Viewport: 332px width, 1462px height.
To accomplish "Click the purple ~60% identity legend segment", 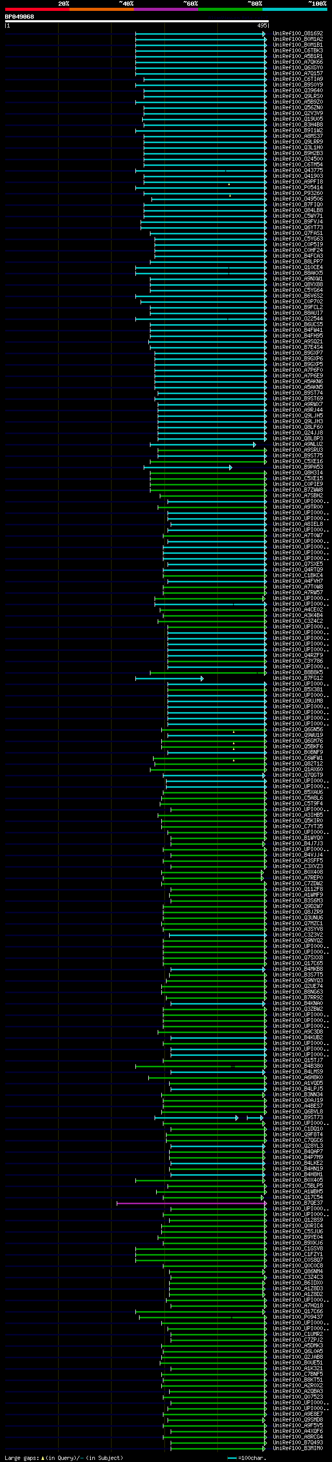I will coord(167,9).
